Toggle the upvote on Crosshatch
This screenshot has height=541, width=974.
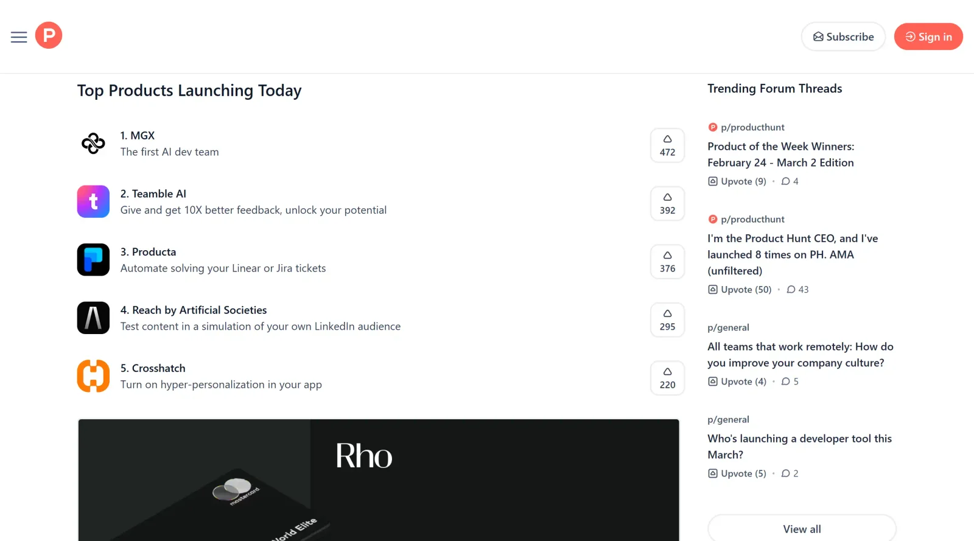pyautogui.click(x=667, y=377)
